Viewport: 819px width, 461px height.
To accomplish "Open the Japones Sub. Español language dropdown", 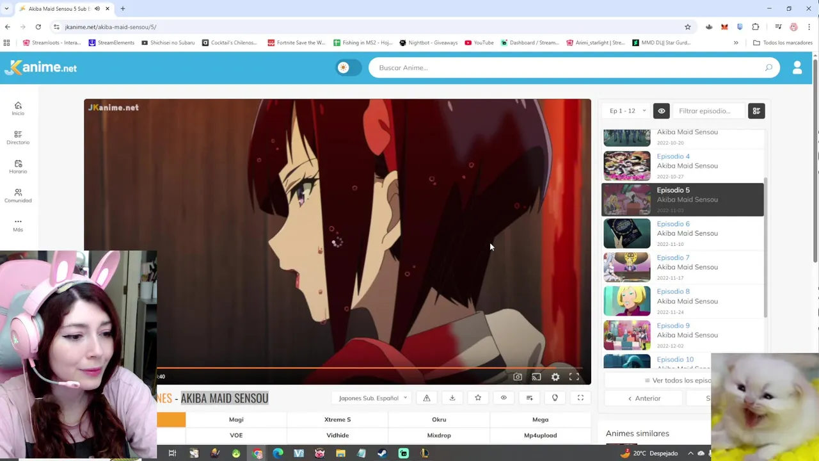I will pyautogui.click(x=373, y=398).
